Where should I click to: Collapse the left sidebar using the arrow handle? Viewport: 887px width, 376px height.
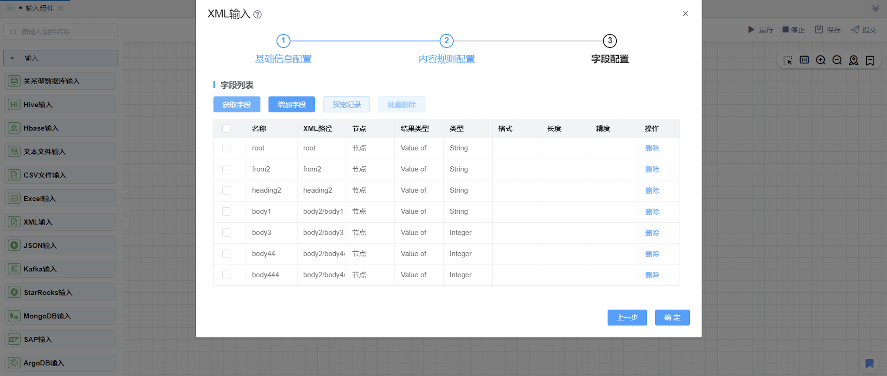click(x=126, y=215)
